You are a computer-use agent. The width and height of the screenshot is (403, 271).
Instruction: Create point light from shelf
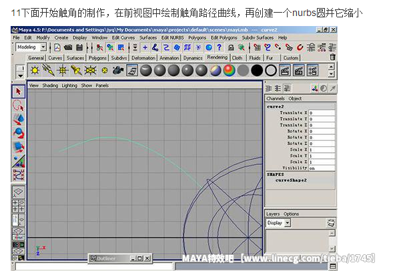(x=63, y=70)
